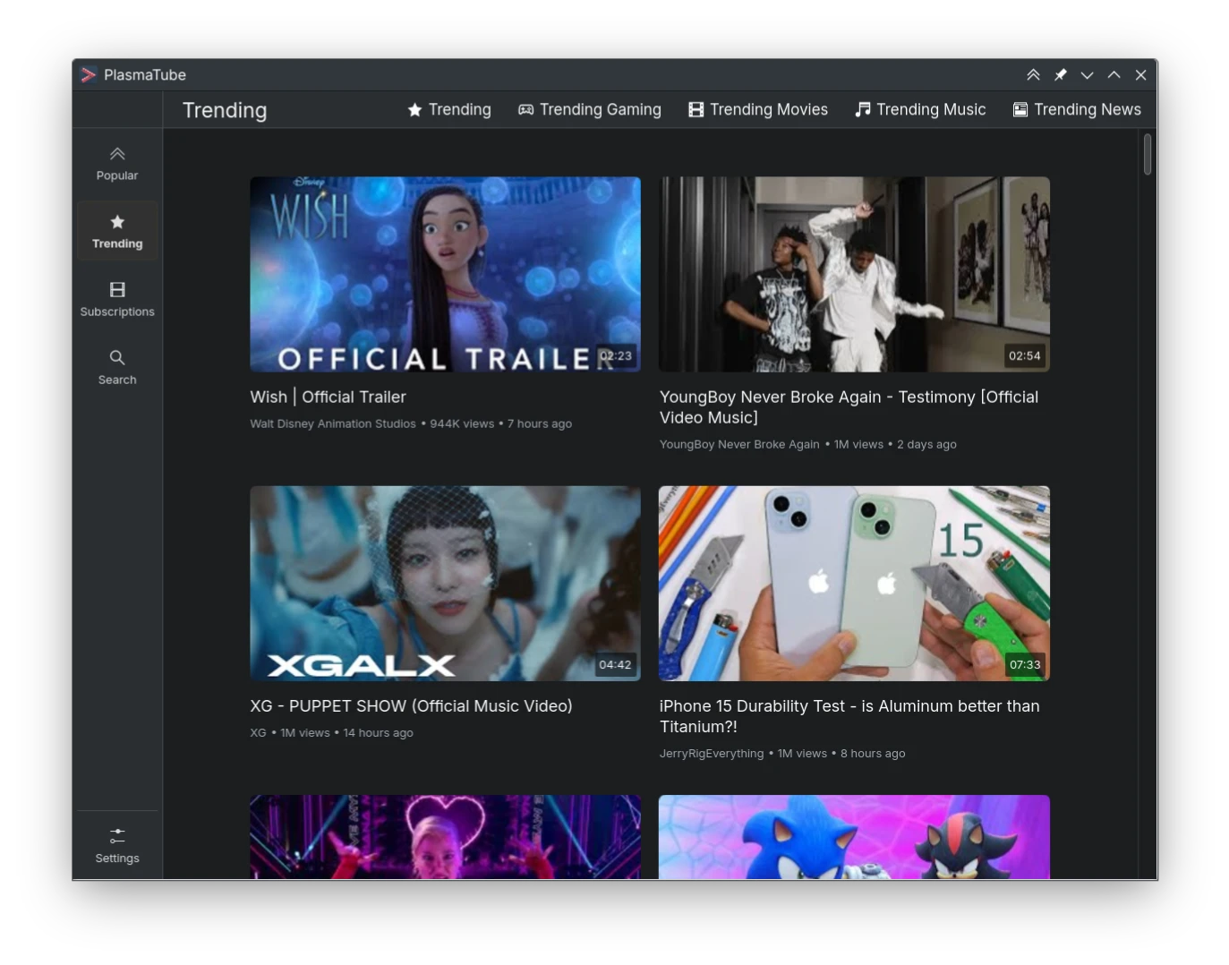Image resolution: width=1229 pixels, height=965 pixels.
Task: Open the neon heart music video thumbnail
Action: 445,837
